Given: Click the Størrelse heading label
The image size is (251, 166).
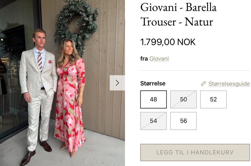Looking at the screenshot, I should [x=153, y=83].
